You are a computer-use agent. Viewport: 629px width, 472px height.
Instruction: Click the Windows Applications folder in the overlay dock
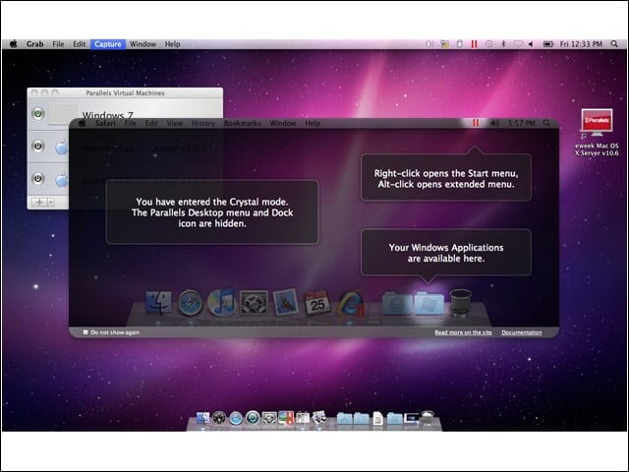point(429,303)
